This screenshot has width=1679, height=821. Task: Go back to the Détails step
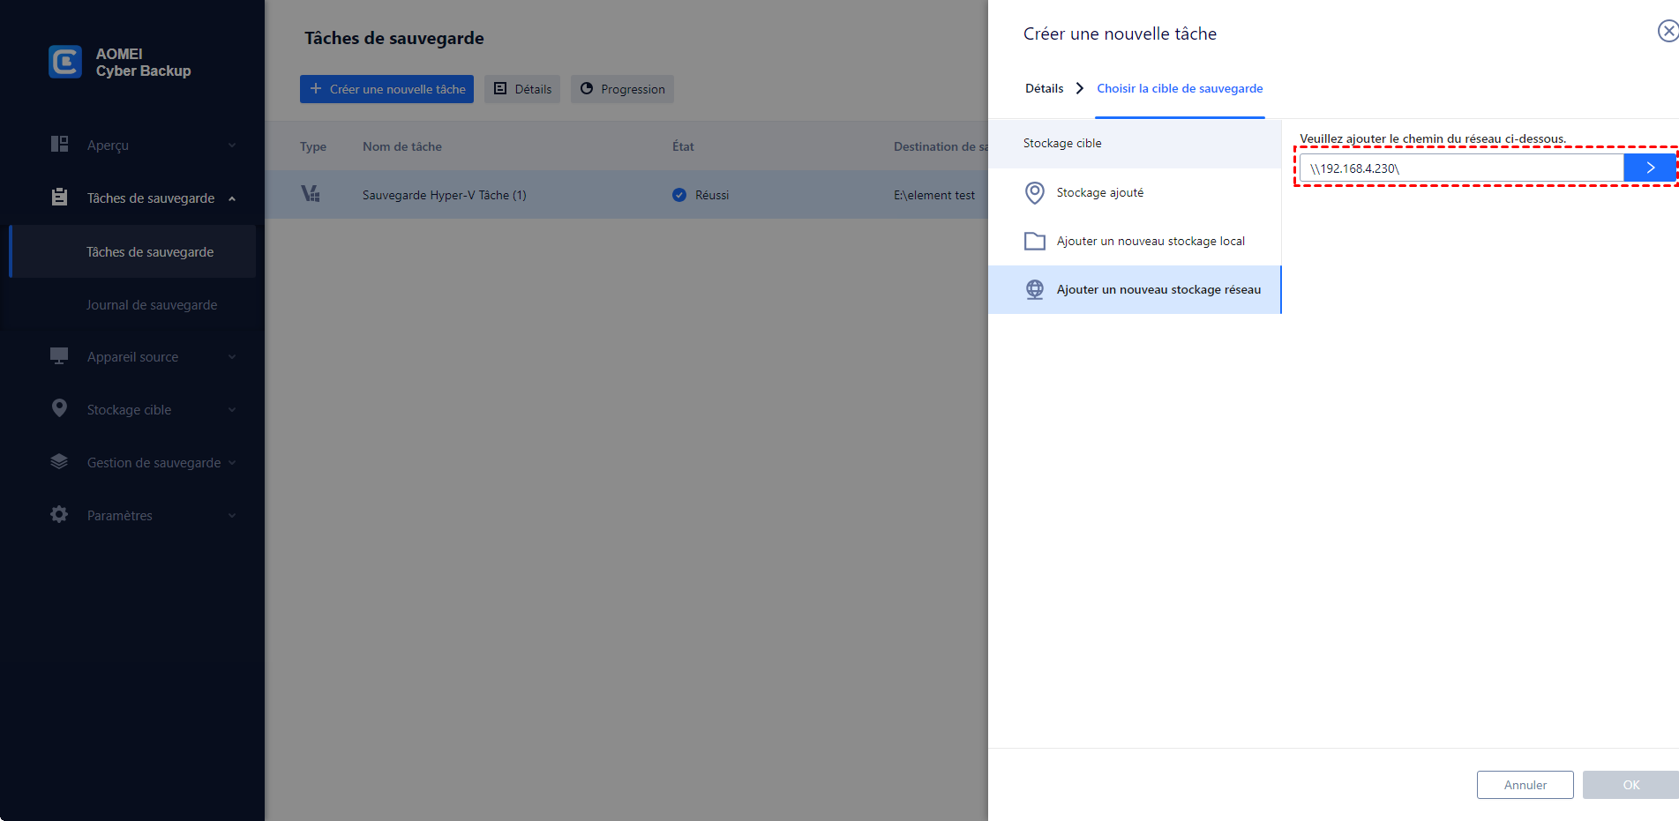tap(1044, 88)
